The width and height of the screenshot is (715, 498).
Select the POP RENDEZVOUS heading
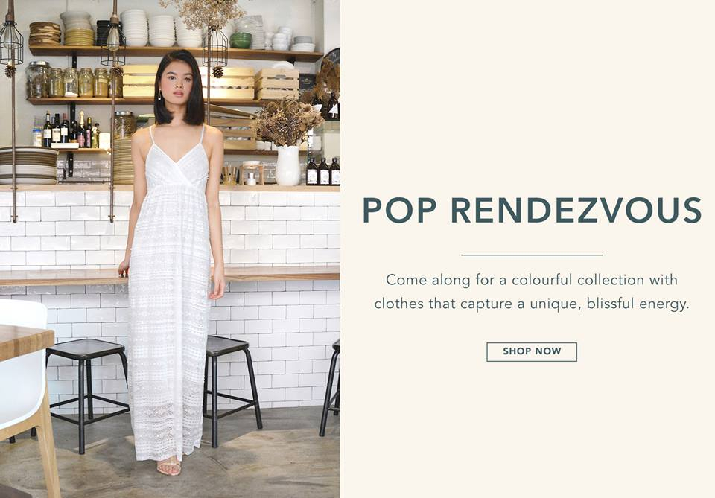tap(532, 210)
